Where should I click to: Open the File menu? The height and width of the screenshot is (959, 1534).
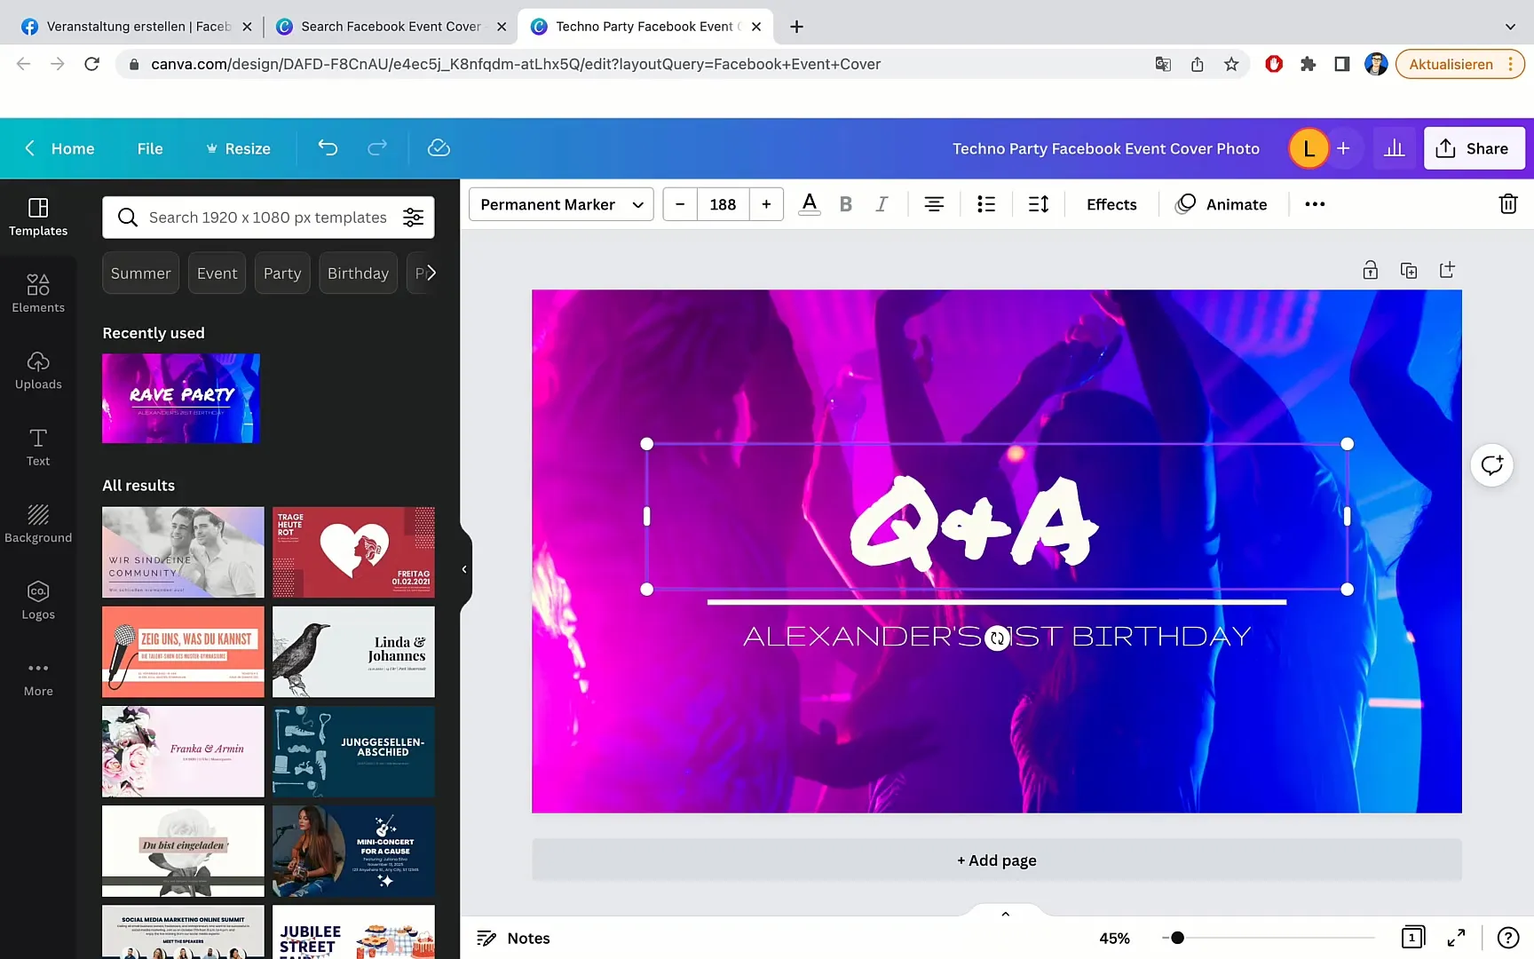(x=150, y=148)
